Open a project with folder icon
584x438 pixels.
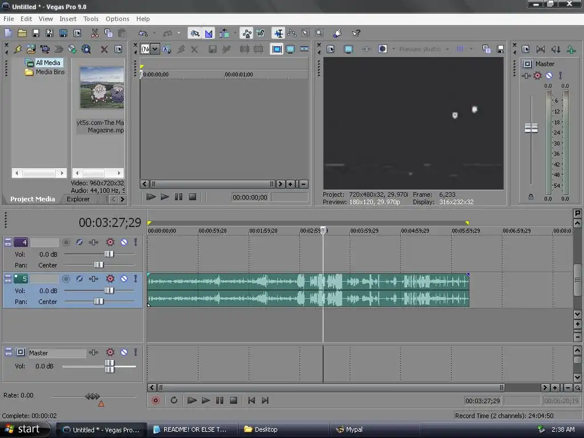point(22,33)
